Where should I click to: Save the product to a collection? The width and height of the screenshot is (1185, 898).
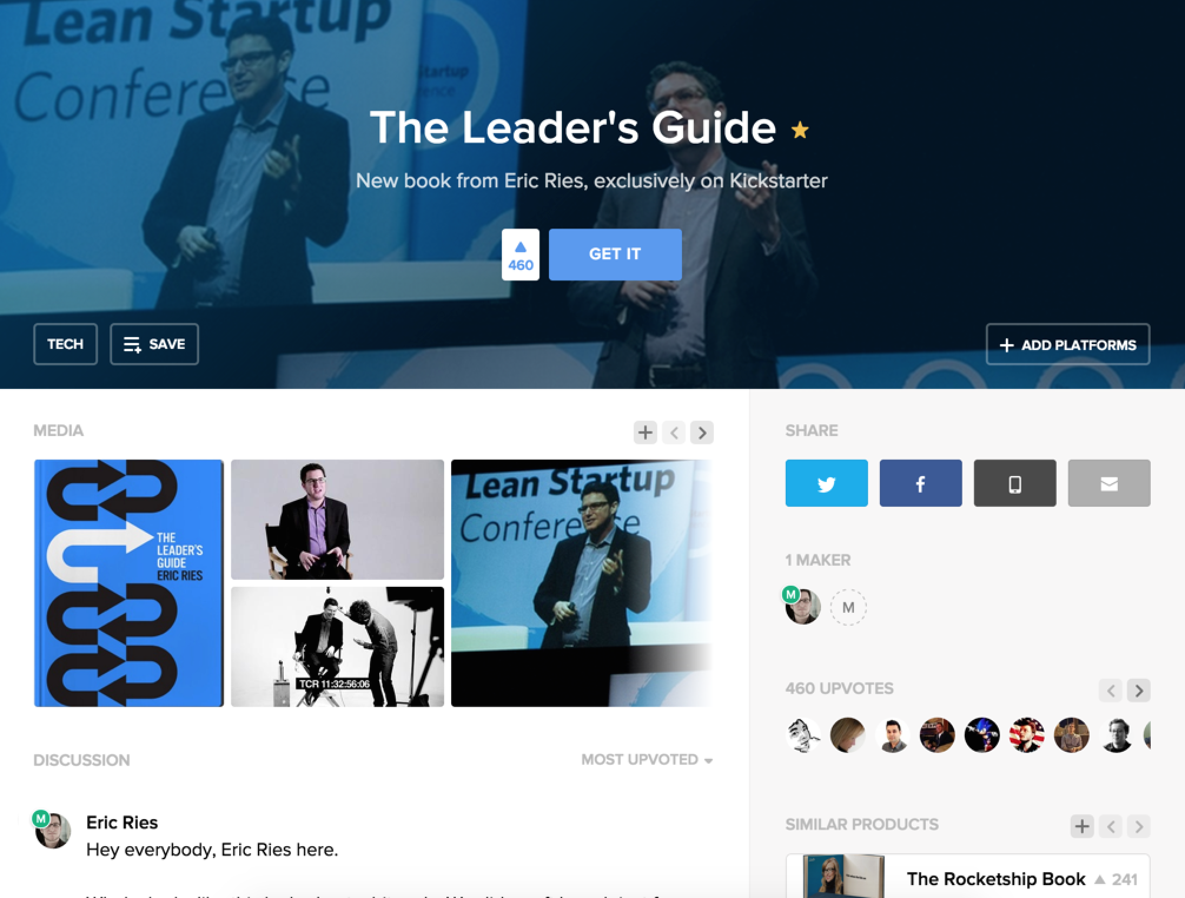click(154, 344)
